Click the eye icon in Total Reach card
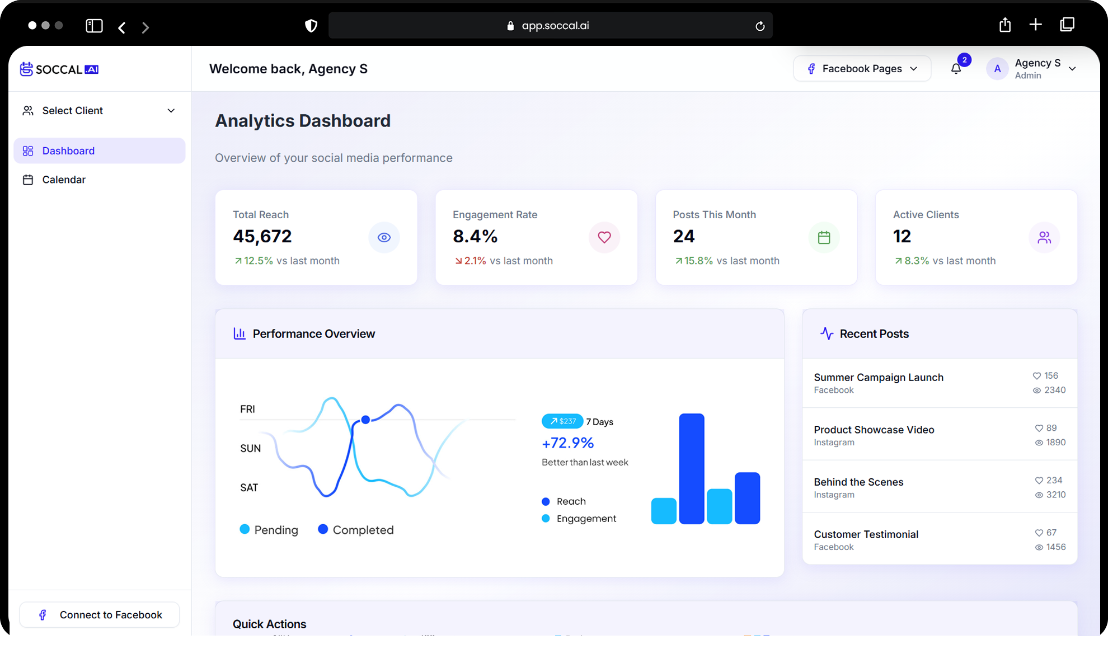The image size is (1108, 663). tap(384, 237)
